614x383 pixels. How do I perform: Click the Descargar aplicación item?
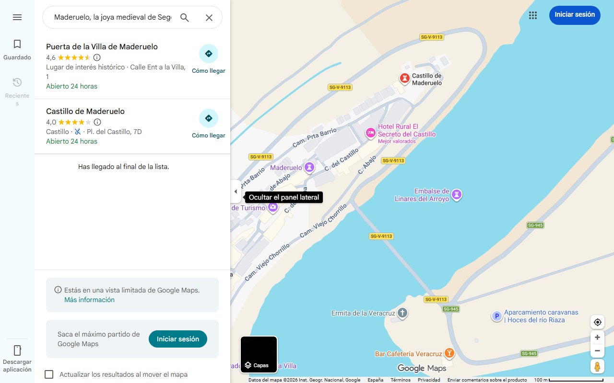point(17,359)
